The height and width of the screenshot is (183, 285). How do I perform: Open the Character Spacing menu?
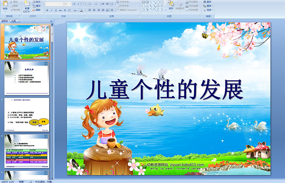70,10
